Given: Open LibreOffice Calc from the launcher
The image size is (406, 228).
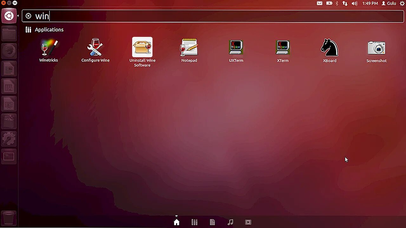Looking at the screenshot, I should click(9, 86).
